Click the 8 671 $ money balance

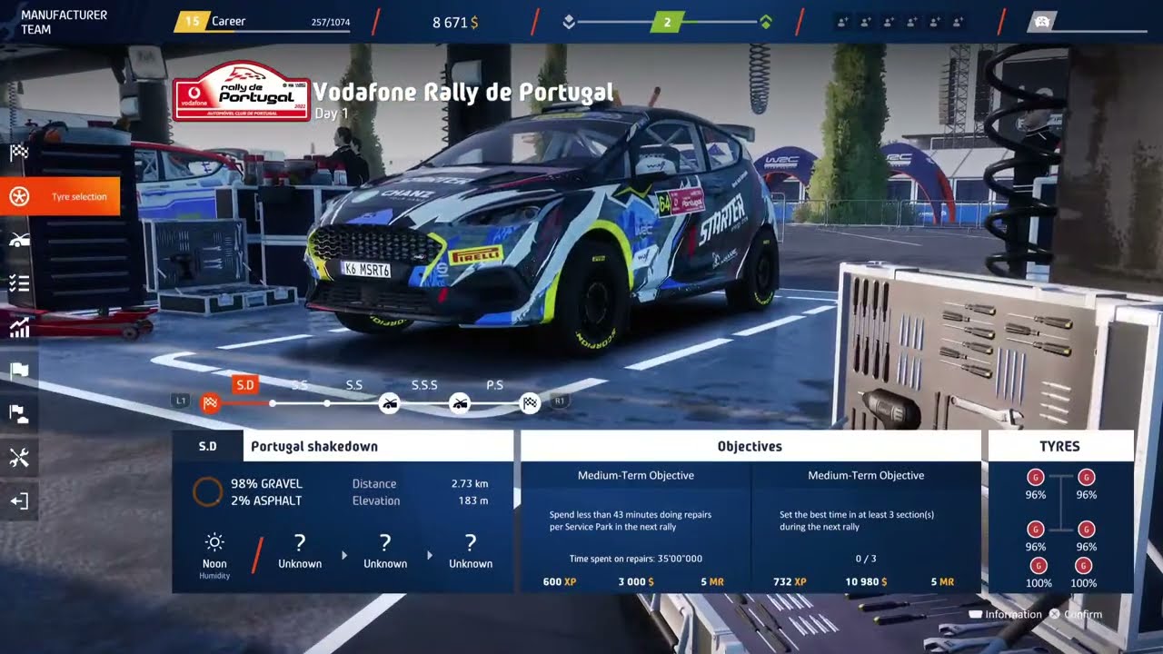(455, 22)
